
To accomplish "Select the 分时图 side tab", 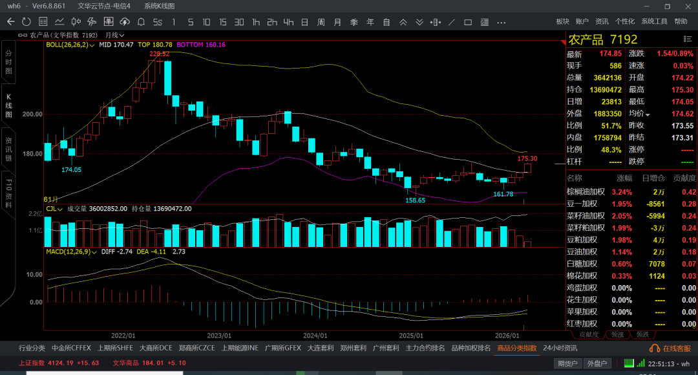I will point(8,62).
